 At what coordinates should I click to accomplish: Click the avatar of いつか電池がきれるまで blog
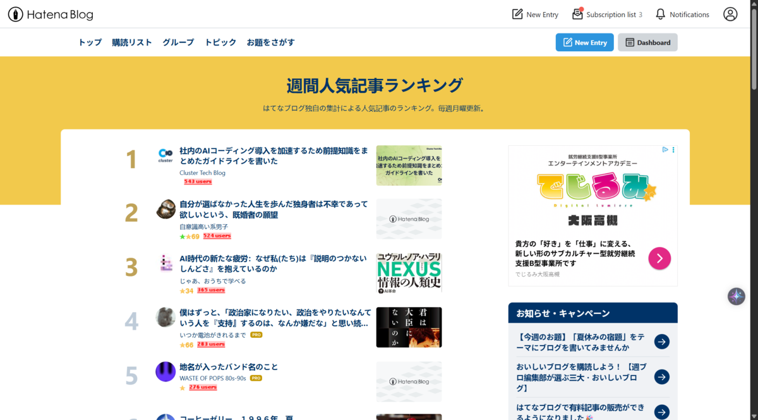click(x=165, y=317)
